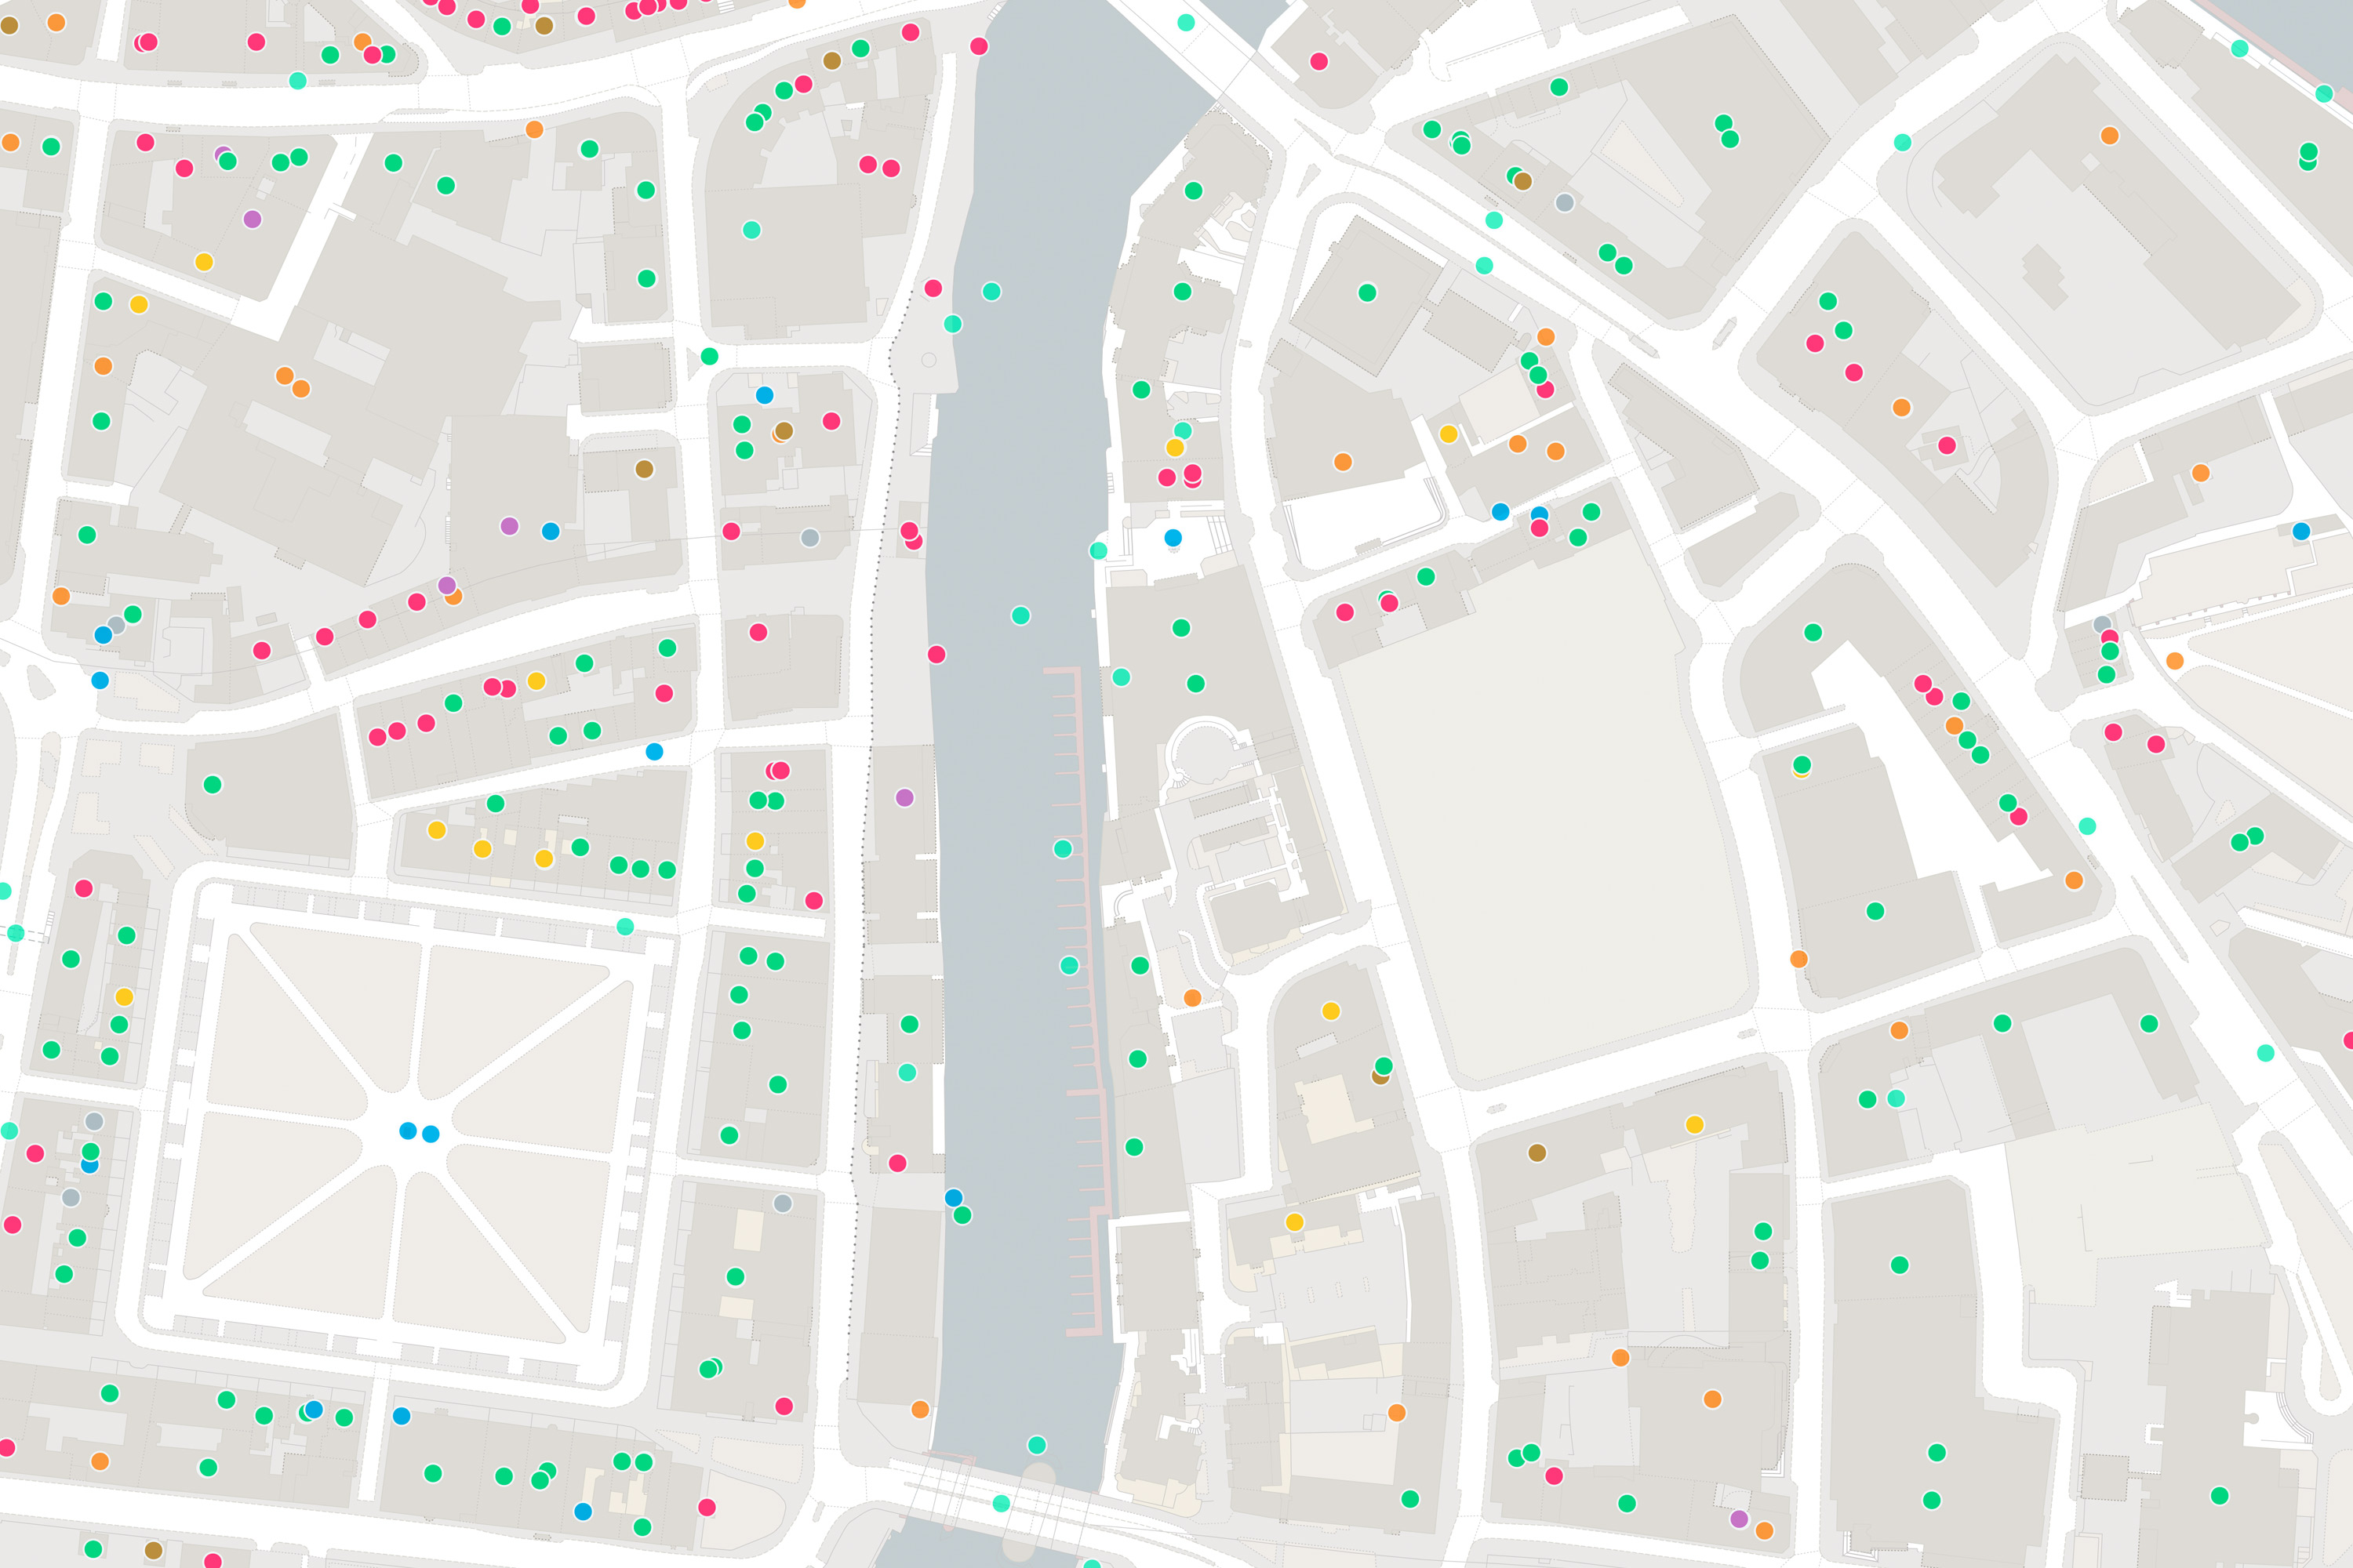The width and height of the screenshot is (2353, 1568).
Task: Select grey dot near top of map
Action: tap(1565, 202)
